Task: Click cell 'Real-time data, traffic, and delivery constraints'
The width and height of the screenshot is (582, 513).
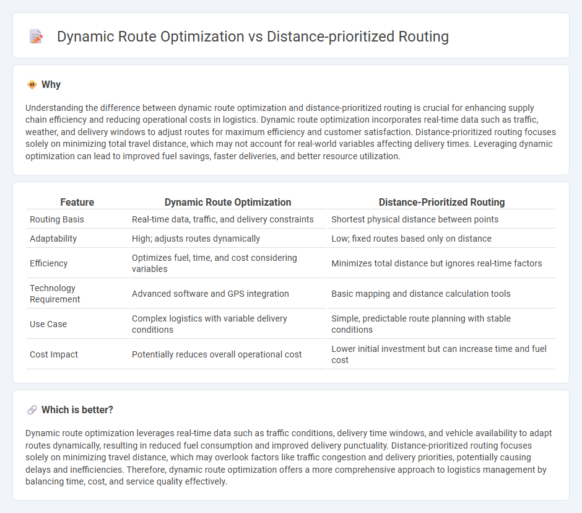Action: coord(227,219)
